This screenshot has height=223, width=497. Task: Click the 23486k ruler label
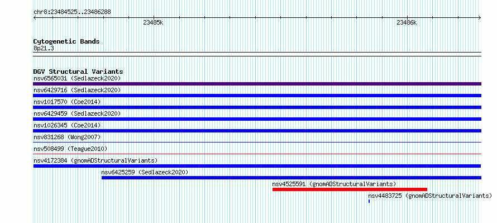(407, 22)
